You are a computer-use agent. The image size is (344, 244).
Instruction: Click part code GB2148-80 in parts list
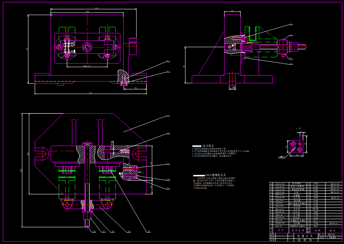(280, 187)
